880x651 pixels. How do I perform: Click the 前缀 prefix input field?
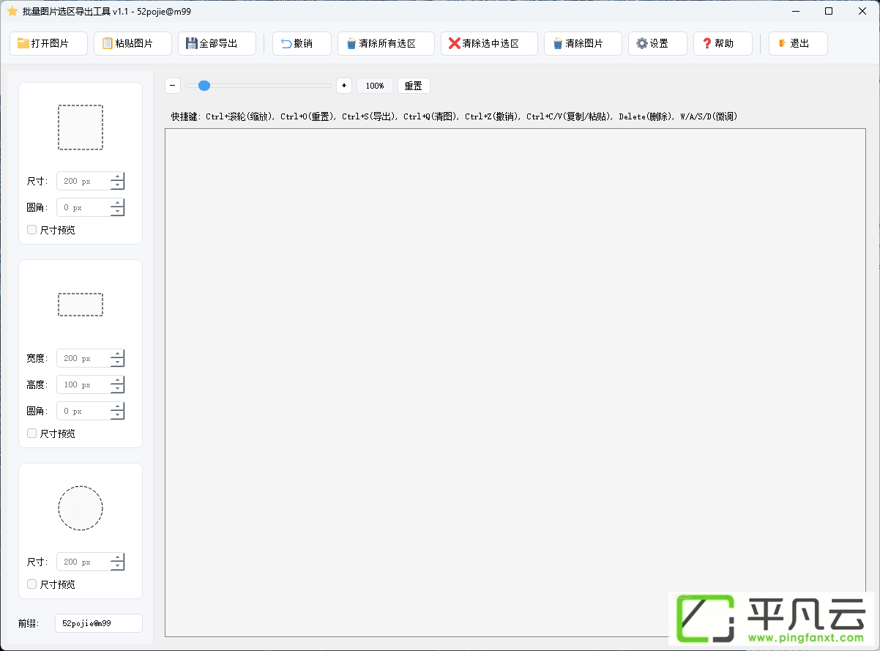point(99,623)
